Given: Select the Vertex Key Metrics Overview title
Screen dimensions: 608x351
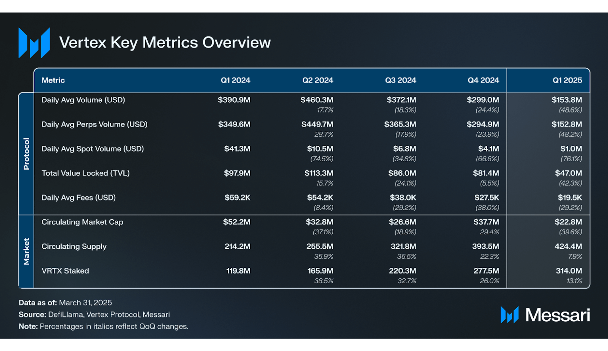Looking at the screenshot, I should click(x=165, y=43).
